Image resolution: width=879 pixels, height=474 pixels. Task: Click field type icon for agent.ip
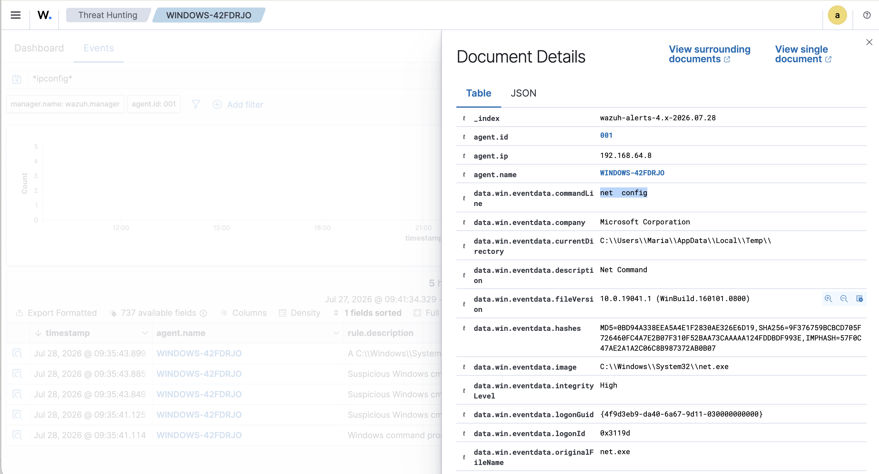click(464, 156)
